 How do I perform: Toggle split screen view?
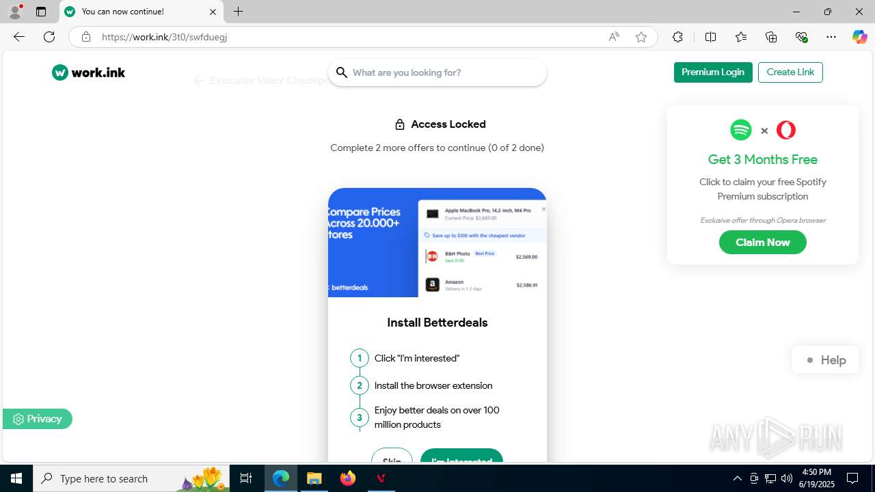click(710, 37)
